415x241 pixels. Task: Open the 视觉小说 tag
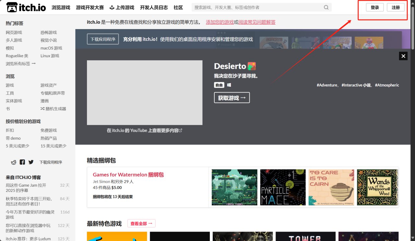pyautogui.click(x=49, y=40)
